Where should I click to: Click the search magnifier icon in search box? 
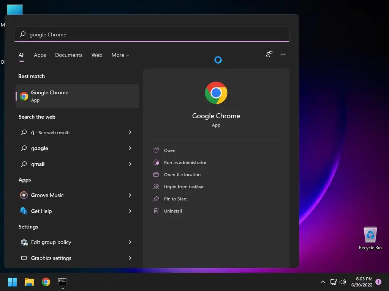[x=23, y=34]
